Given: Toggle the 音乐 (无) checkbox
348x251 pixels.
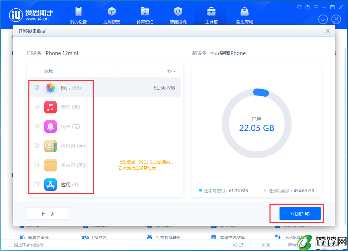Looking at the screenshot, I should 37,107.
